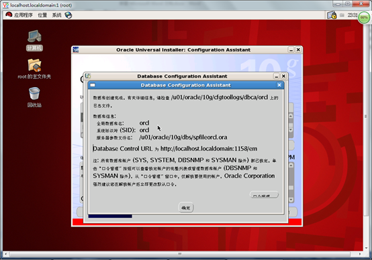Click the cfgtoollogs/dbca/ord log path

[x=220, y=97]
